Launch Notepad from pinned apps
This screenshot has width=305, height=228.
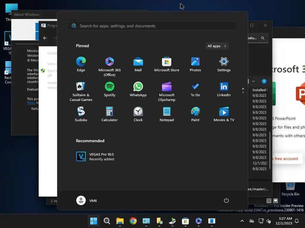coord(167,114)
